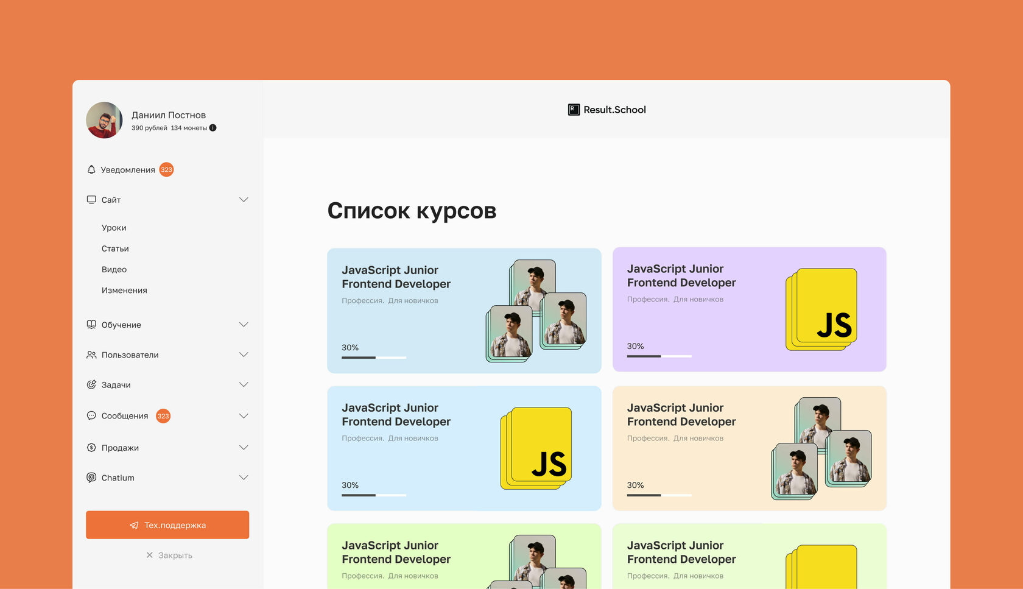Open the Продажи menu label
1023x589 pixels.
click(120, 448)
